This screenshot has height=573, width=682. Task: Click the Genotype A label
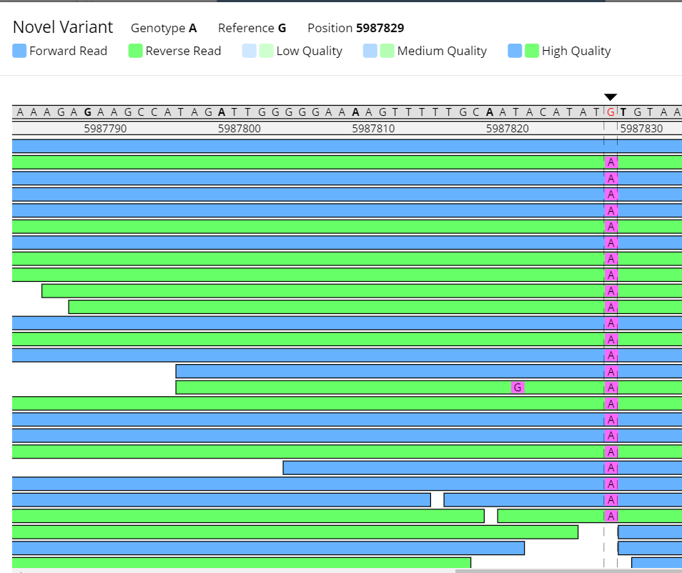[x=163, y=28]
